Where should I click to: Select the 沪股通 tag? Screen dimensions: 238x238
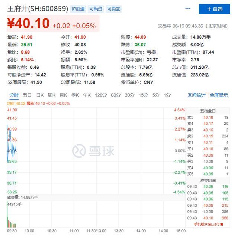click(78, 9)
